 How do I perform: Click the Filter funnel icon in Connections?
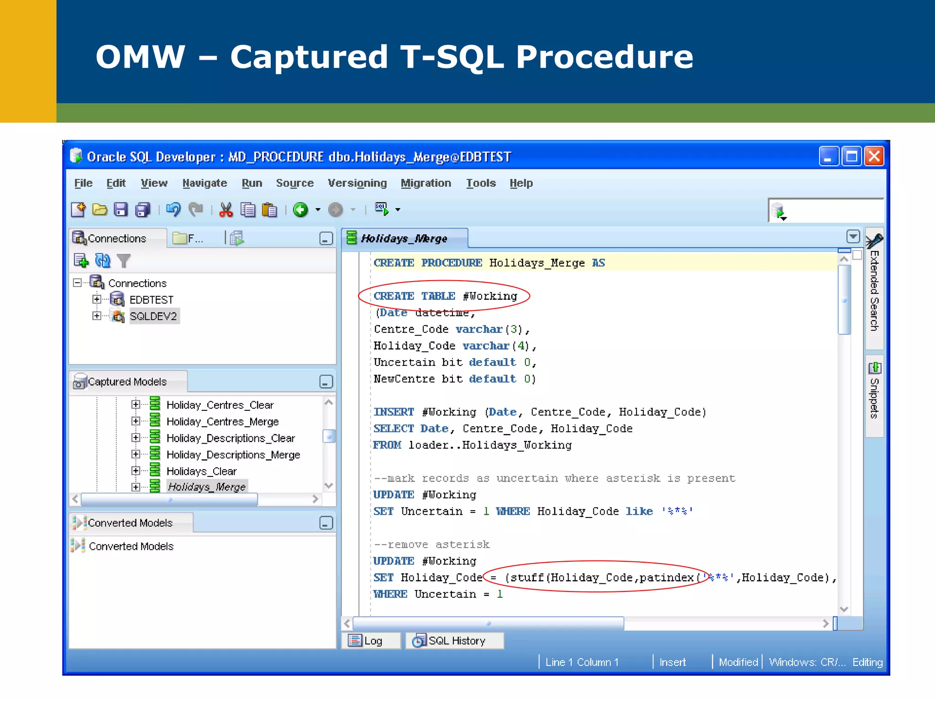(124, 261)
